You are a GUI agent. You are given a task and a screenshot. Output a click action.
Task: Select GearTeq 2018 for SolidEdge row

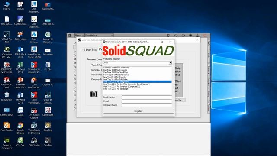(x=137, y=79)
